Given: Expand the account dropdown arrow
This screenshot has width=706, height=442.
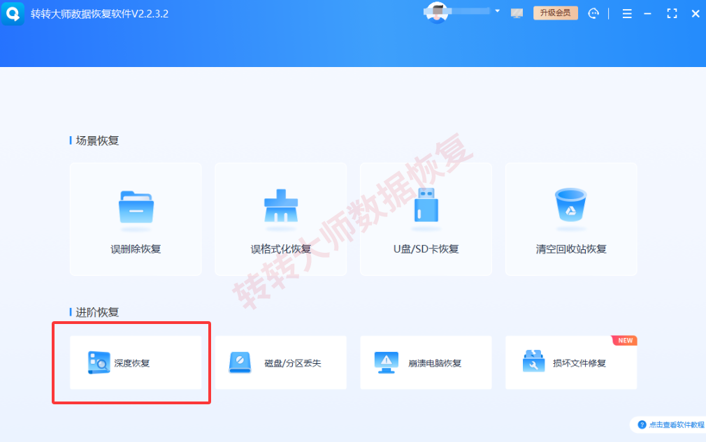Looking at the screenshot, I should coord(497,10).
